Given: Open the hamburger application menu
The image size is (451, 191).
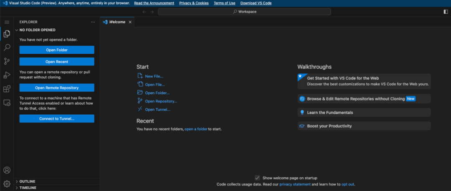Looking at the screenshot, I should coord(7,22).
